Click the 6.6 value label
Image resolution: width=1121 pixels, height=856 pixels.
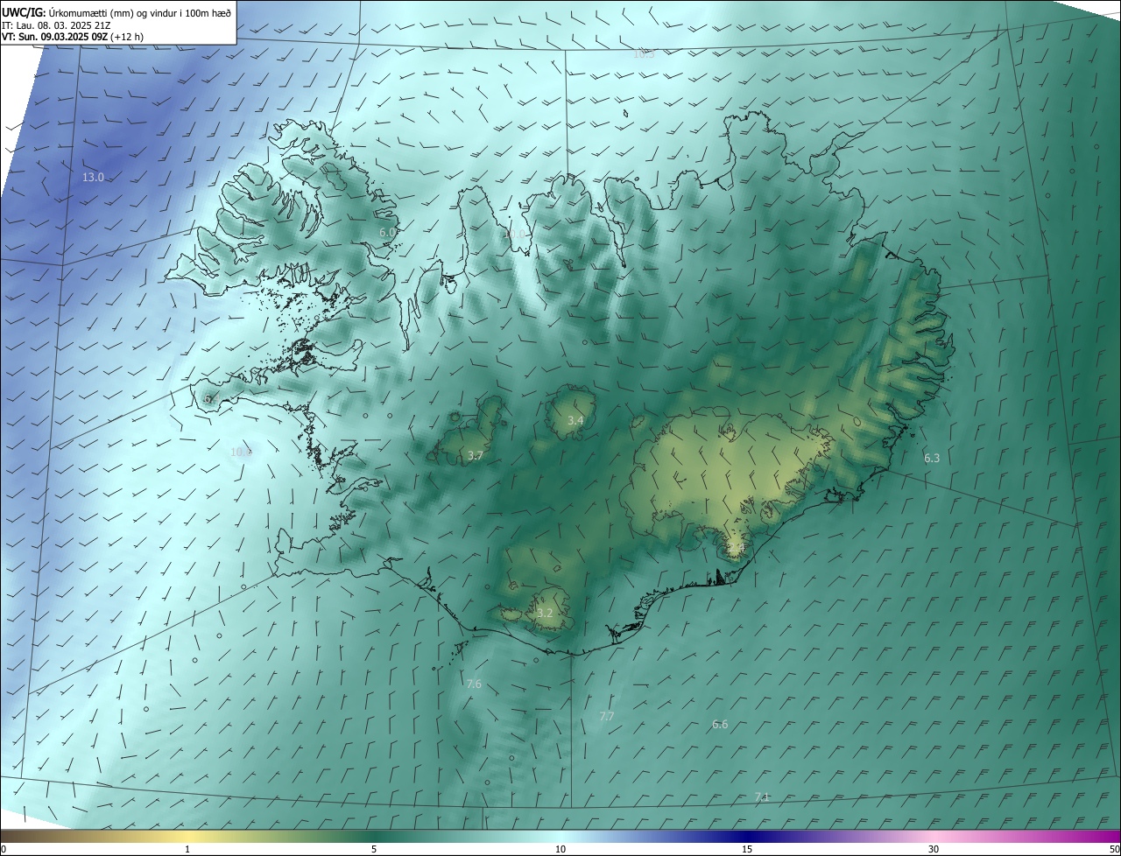click(720, 724)
